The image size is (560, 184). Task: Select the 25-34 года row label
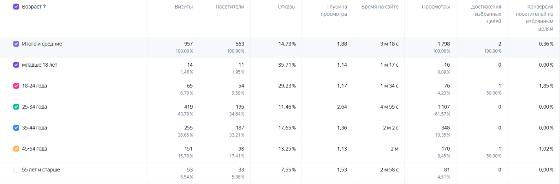(x=35, y=107)
